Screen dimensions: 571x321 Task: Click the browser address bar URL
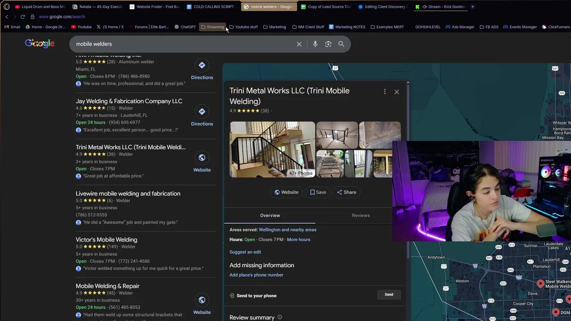62,16
